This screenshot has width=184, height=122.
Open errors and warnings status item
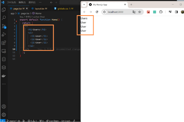click(32, 121)
